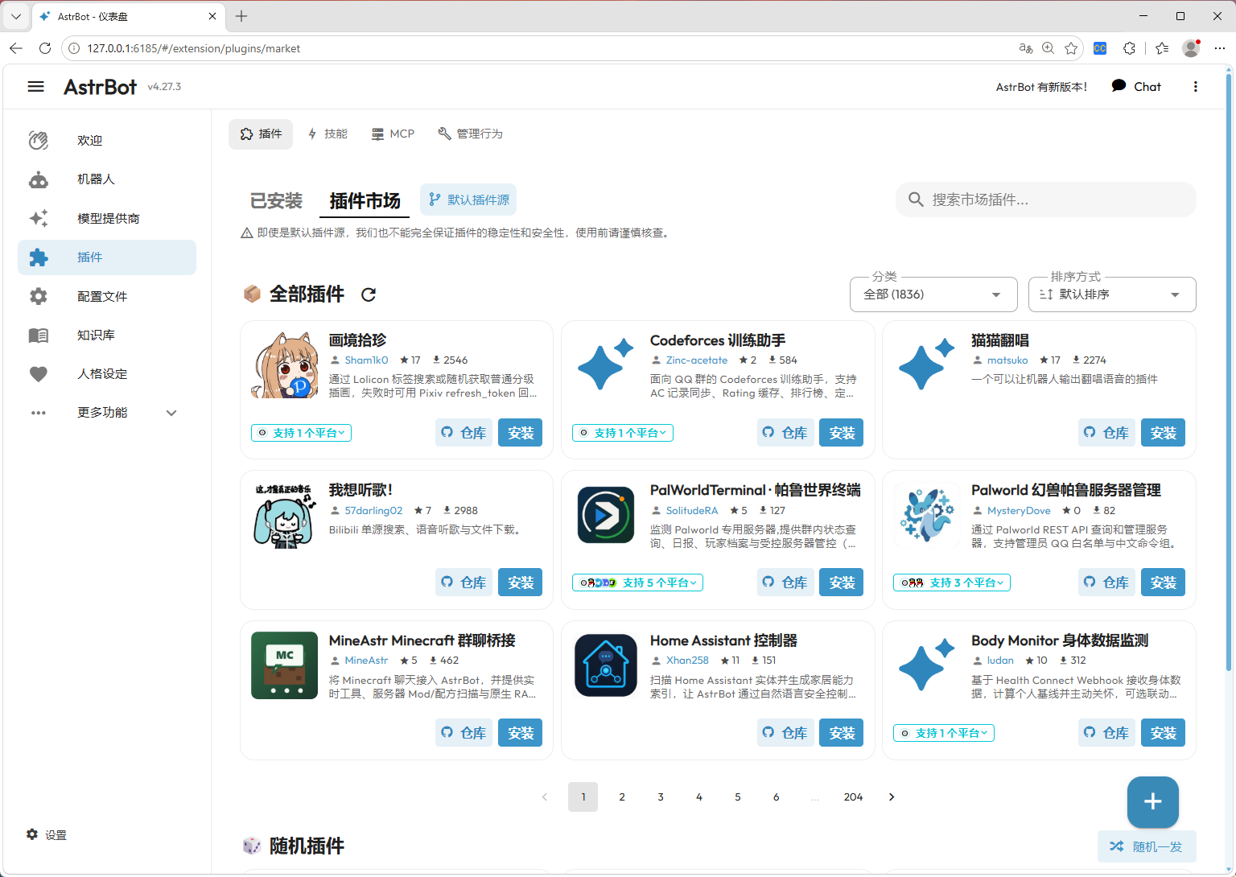Install the 猫猫翻唱 plugin
The width and height of the screenshot is (1236, 877).
(x=1163, y=433)
